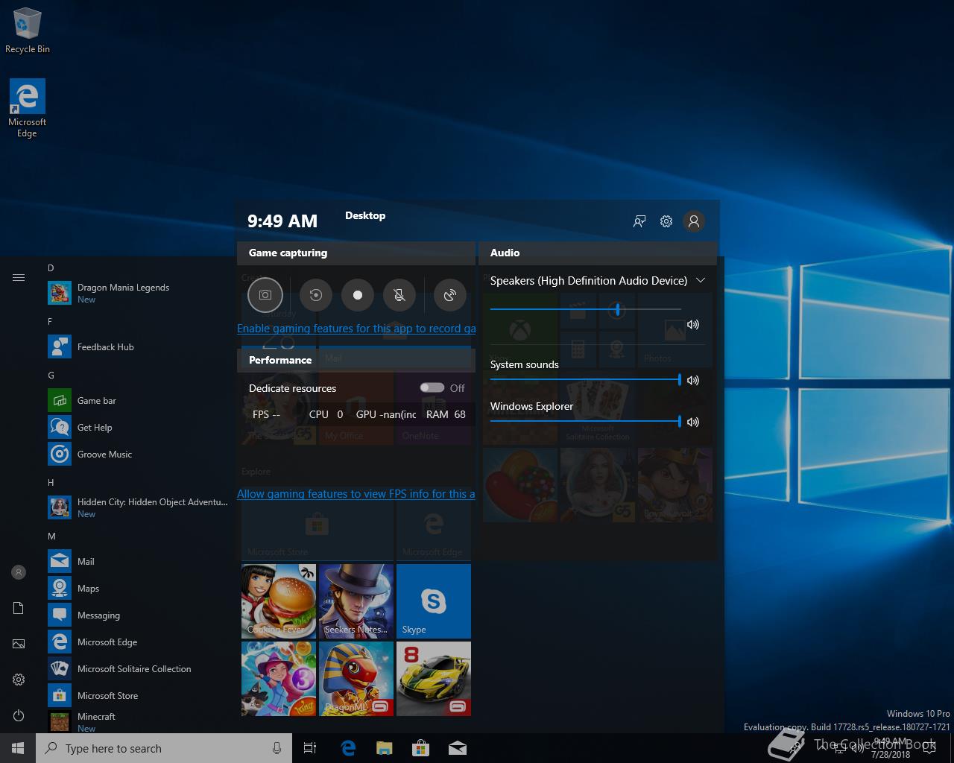Image resolution: width=954 pixels, height=763 pixels.
Task: Open Hidden City game entry
Action: 138,507
